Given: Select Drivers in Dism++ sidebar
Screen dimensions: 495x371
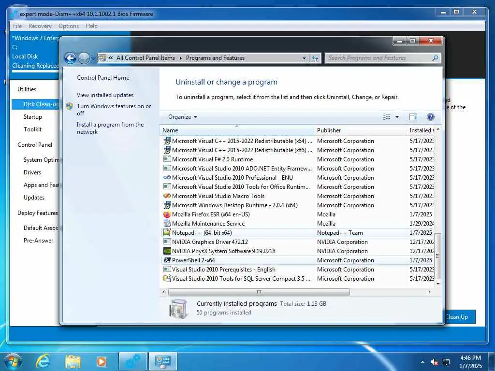Looking at the screenshot, I should (32, 172).
